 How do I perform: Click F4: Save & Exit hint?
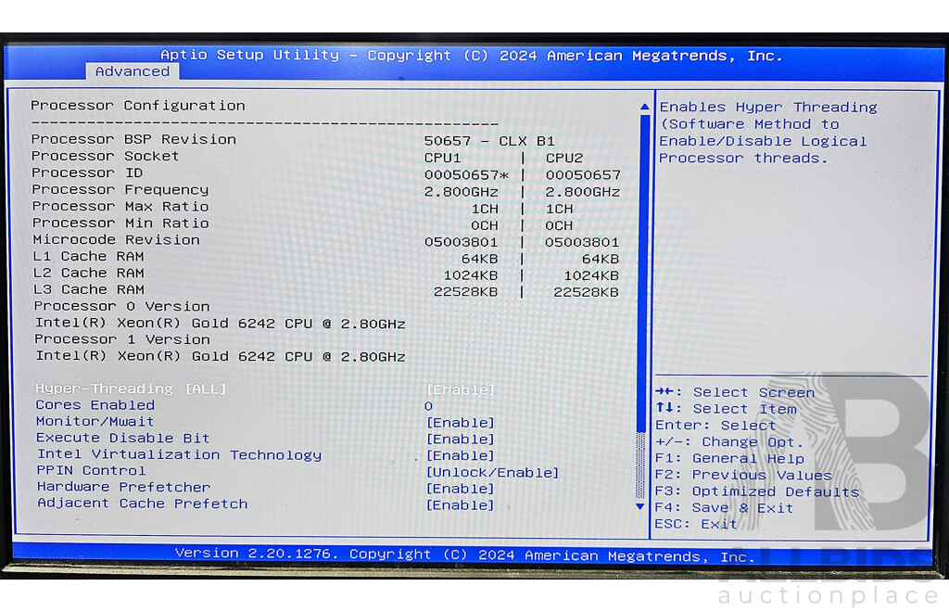click(x=724, y=508)
